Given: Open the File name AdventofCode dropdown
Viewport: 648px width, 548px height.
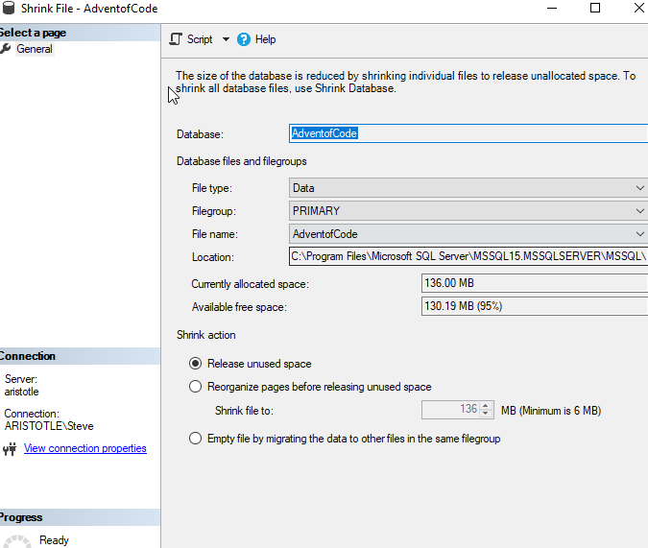Looking at the screenshot, I should tap(468, 234).
